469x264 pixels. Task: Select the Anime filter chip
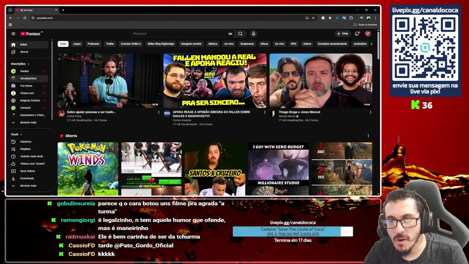(307, 44)
